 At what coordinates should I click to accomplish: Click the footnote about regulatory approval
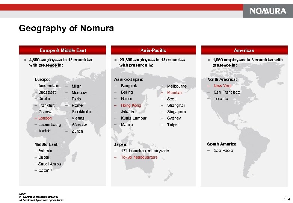[x=39, y=197]
